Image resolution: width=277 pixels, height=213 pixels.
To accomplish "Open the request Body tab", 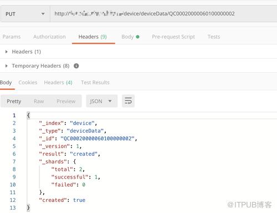I will pyautogui.click(x=130, y=37).
